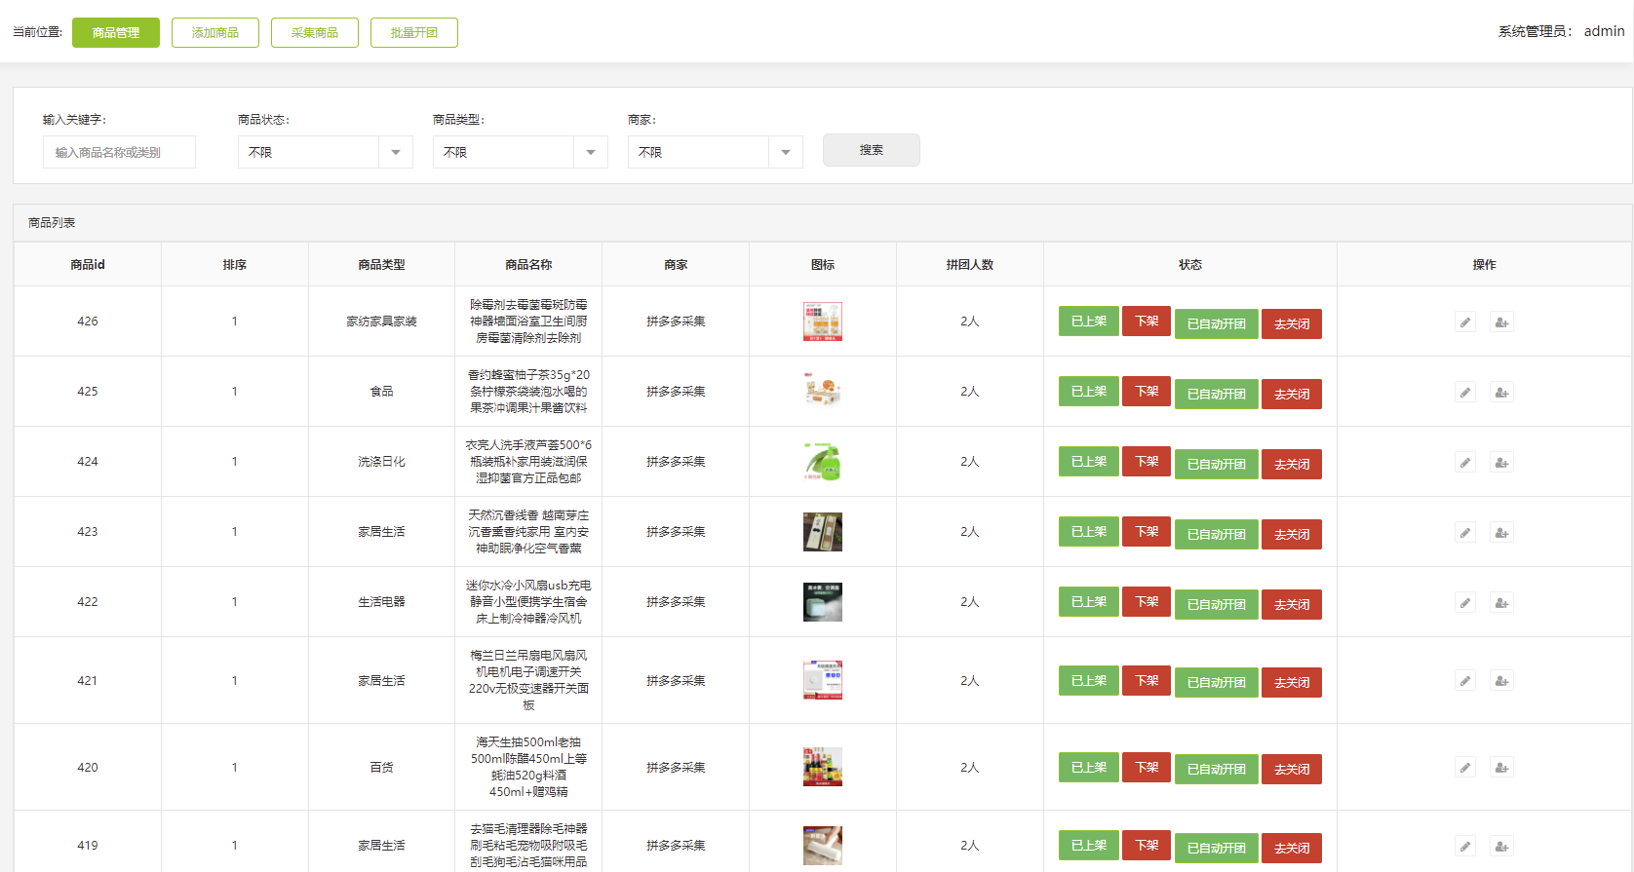Click the add-user icon for product 423
This screenshot has width=1634, height=872.
pyautogui.click(x=1501, y=533)
